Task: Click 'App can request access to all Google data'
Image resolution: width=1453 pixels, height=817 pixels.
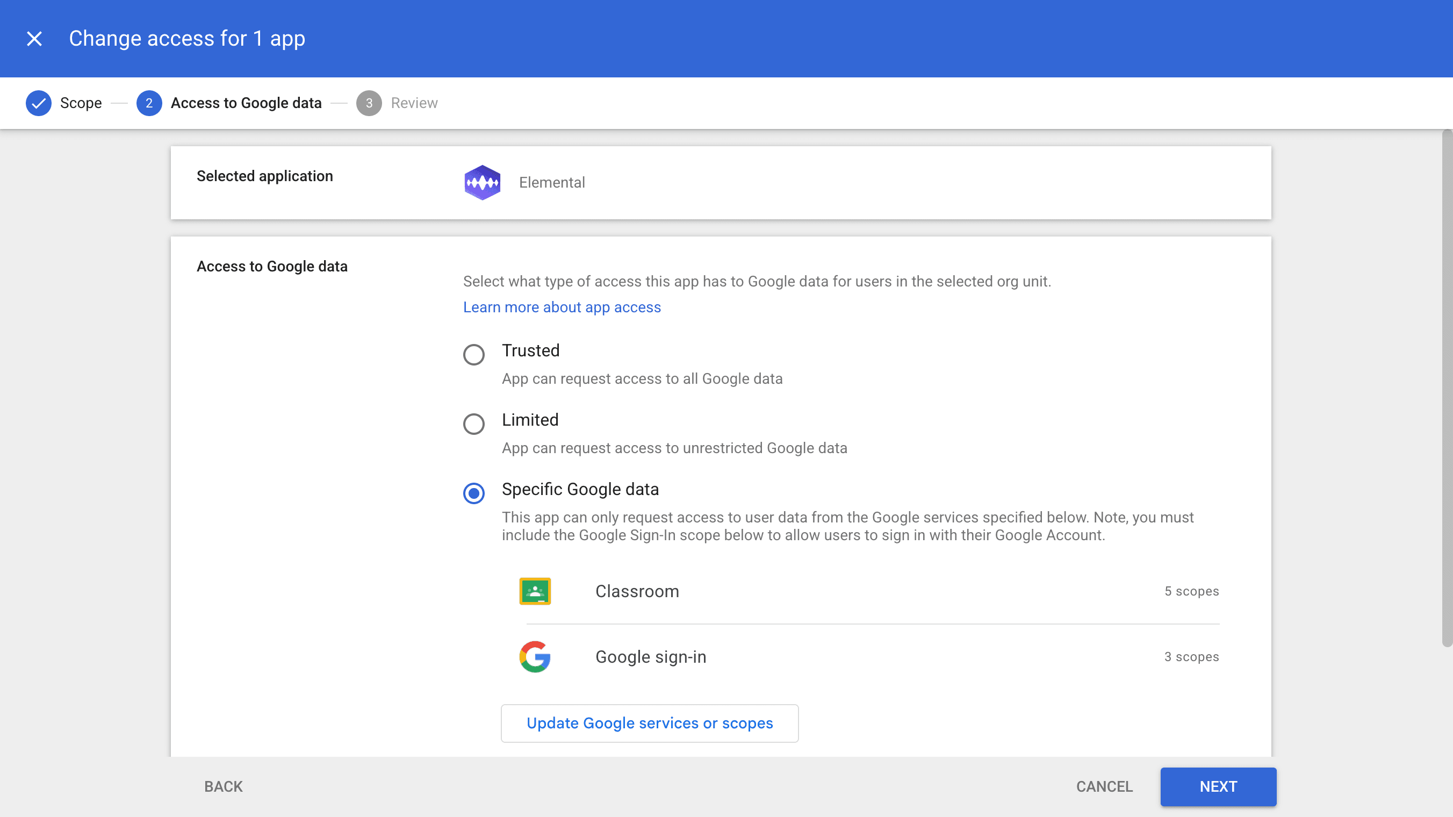Action: click(643, 378)
